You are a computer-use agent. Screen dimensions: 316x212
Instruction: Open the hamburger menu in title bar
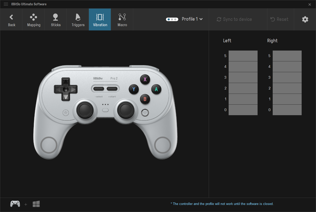click(6, 4)
